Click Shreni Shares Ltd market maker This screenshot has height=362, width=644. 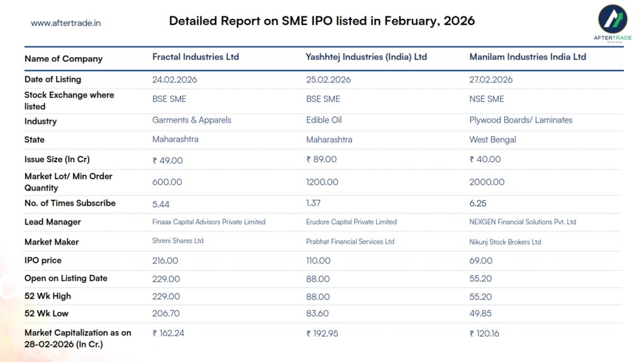click(178, 241)
